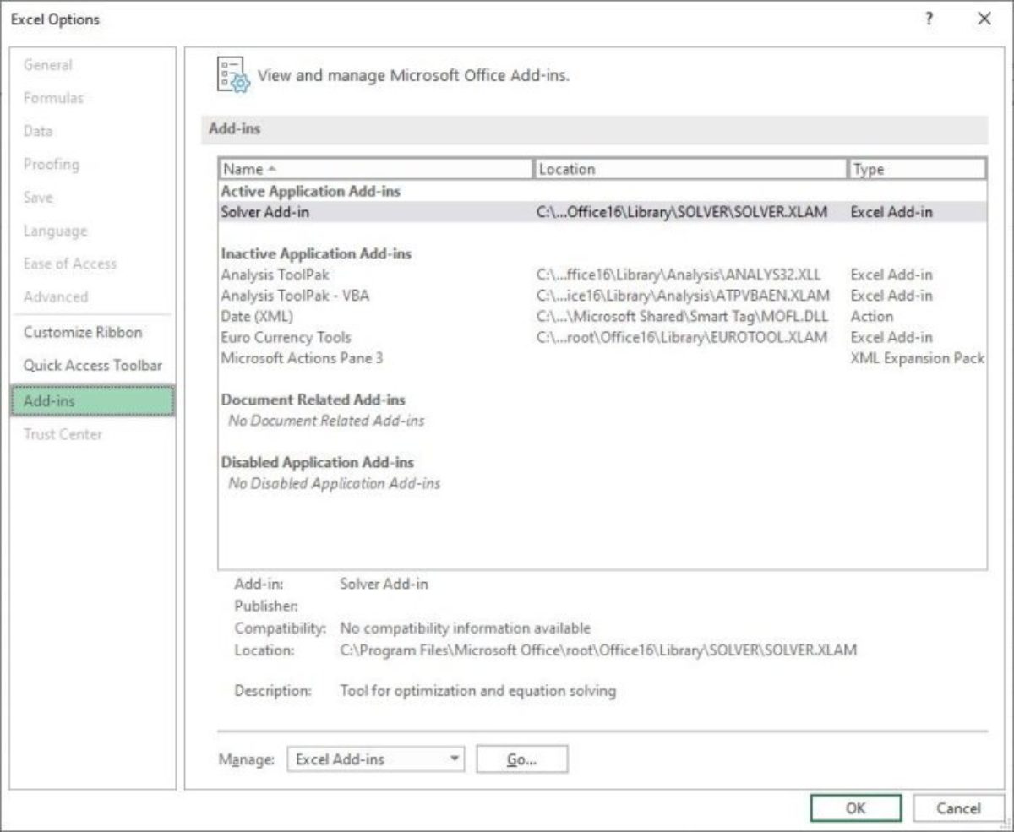This screenshot has height=832, width=1014.
Task: Sort add-ins by the Name column header
Action: [376, 169]
